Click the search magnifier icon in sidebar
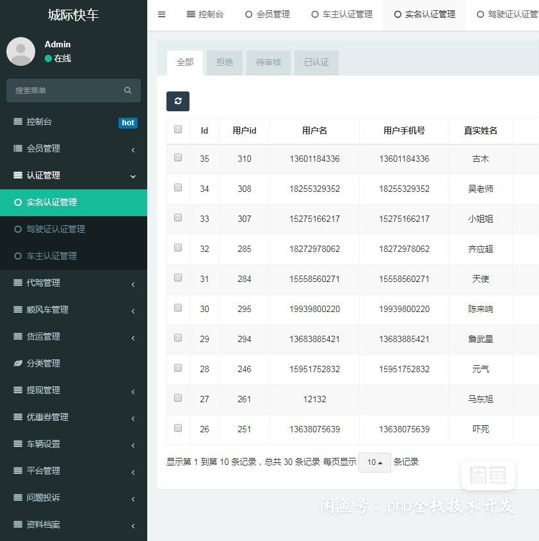Viewport: 539px width, 541px height. (128, 90)
